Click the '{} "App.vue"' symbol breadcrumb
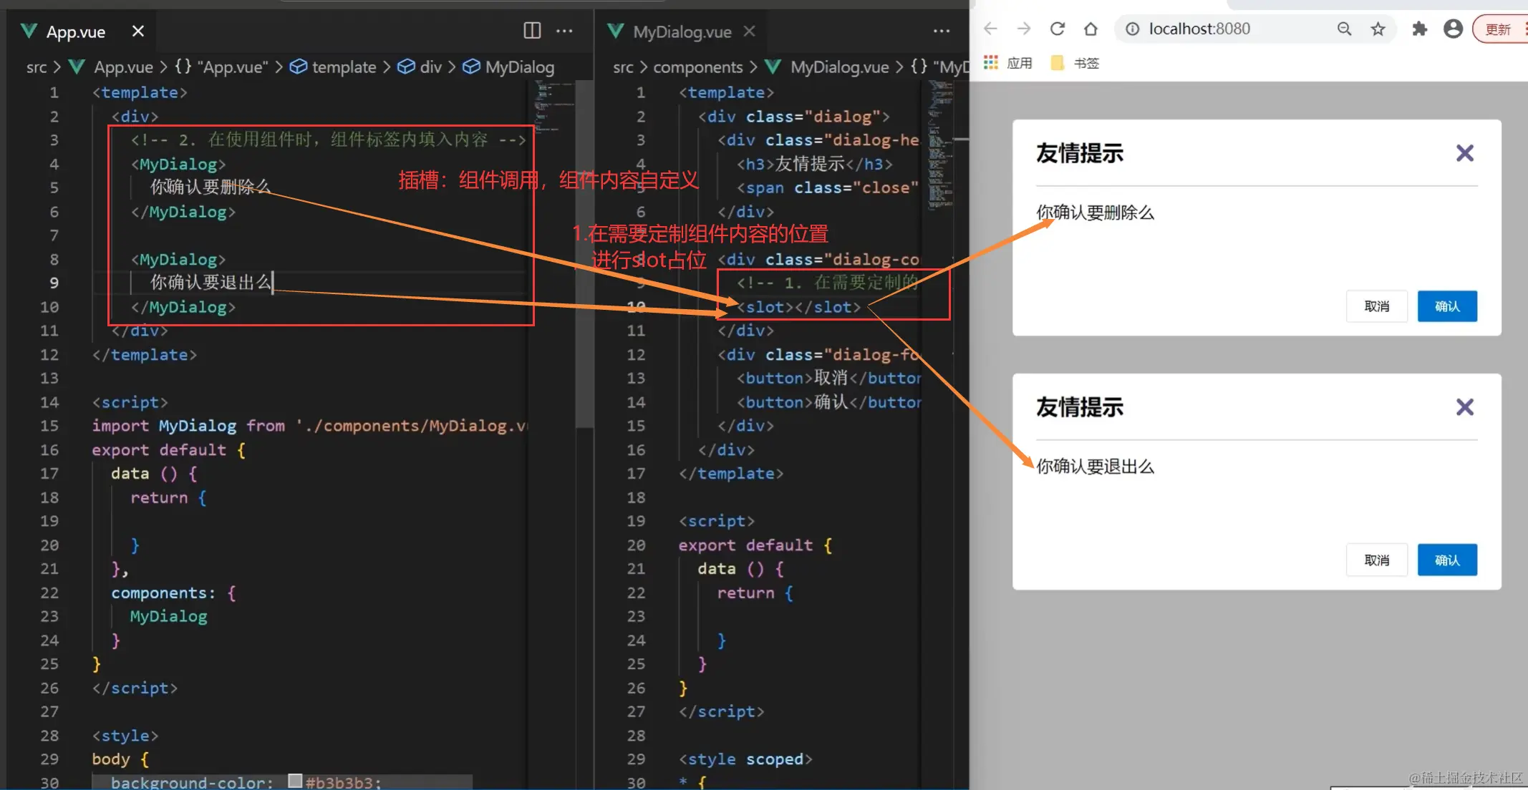Image resolution: width=1528 pixels, height=790 pixels. (222, 67)
